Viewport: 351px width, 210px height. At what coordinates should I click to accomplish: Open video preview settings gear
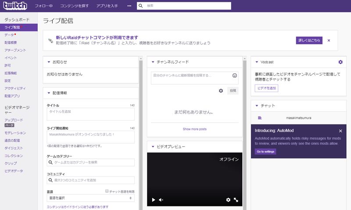(228, 200)
